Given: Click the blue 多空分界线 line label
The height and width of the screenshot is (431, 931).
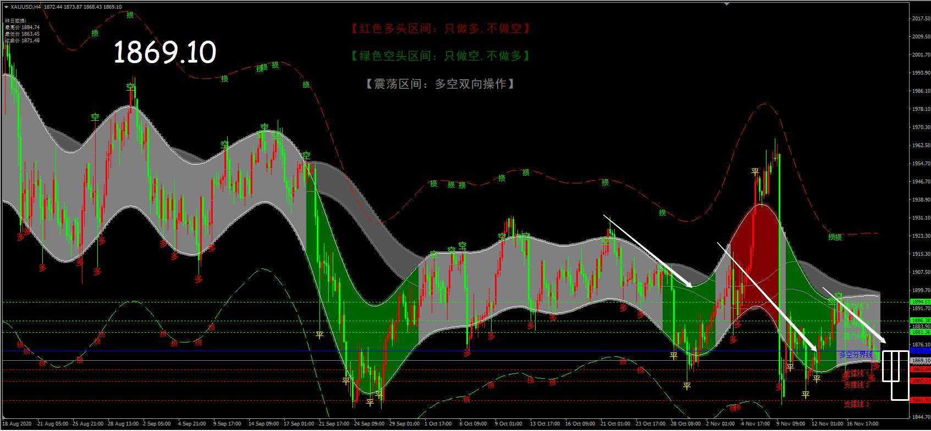Looking at the screenshot, I should 855,355.
